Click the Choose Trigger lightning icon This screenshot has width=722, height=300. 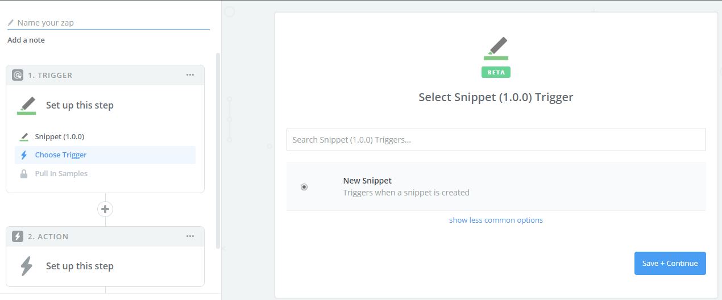[24, 155]
